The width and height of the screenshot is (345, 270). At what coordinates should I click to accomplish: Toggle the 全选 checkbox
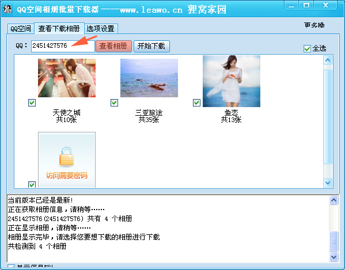(x=307, y=48)
